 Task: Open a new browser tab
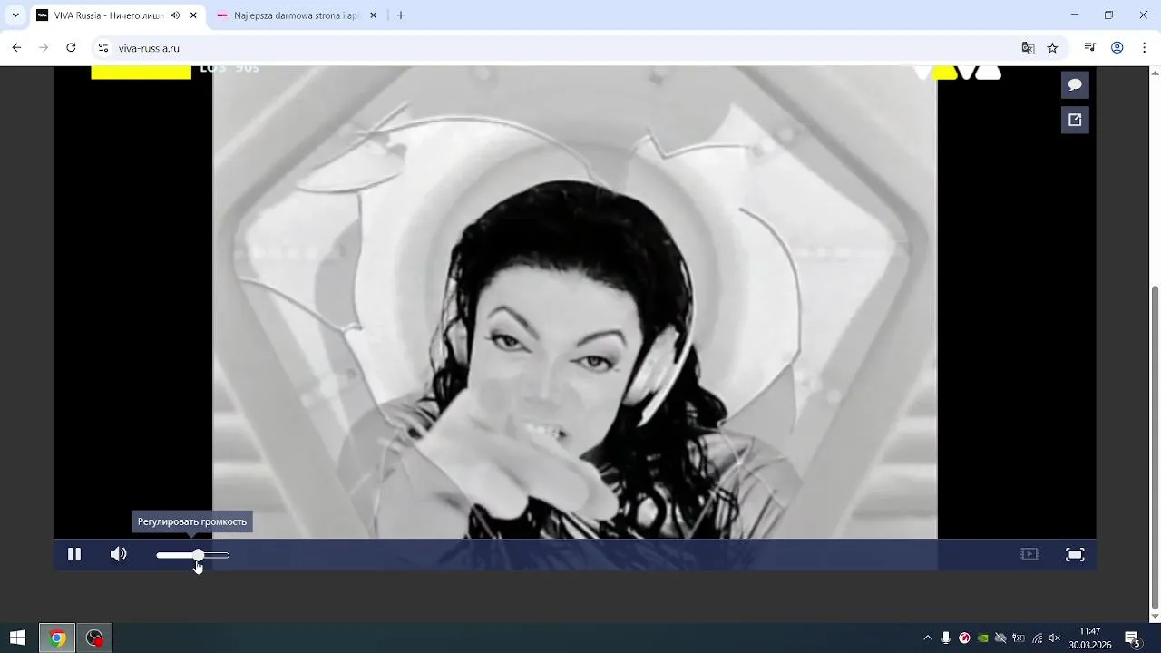[x=401, y=15]
